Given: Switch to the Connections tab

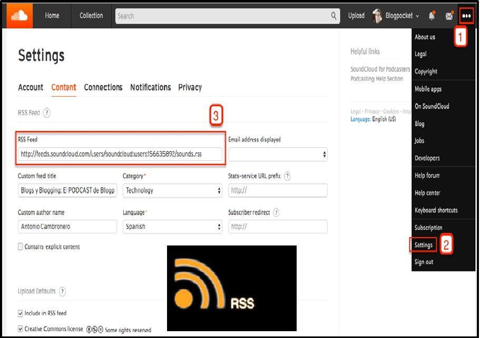Looking at the screenshot, I should [x=103, y=87].
